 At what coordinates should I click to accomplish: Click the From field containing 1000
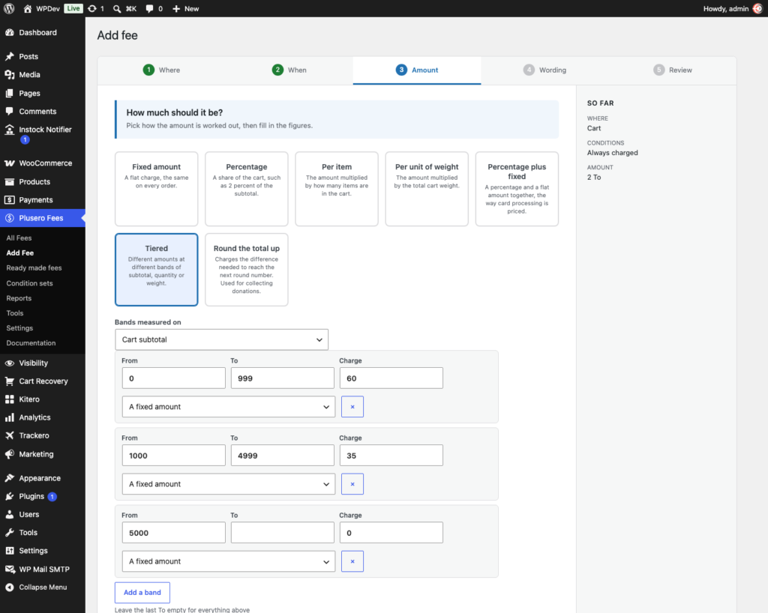(174, 456)
